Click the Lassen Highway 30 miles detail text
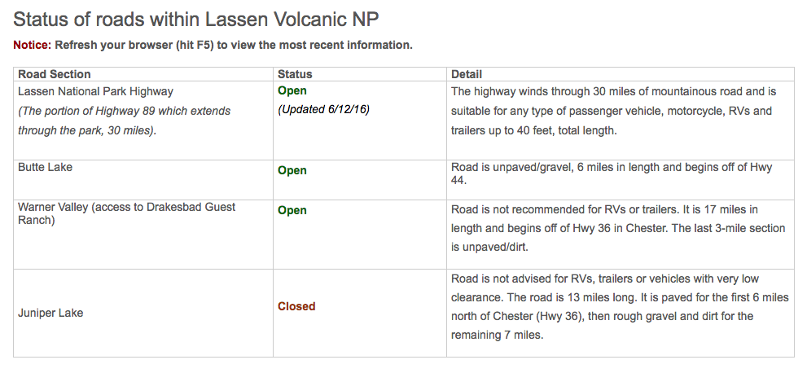 (x=613, y=111)
